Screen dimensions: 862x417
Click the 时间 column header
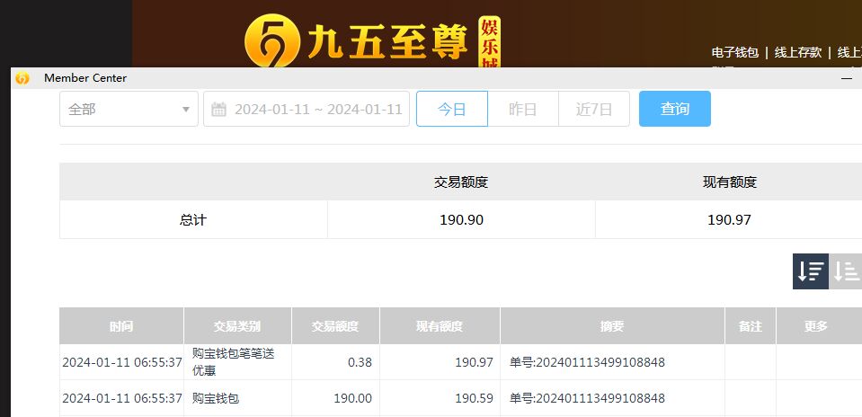click(121, 326)
